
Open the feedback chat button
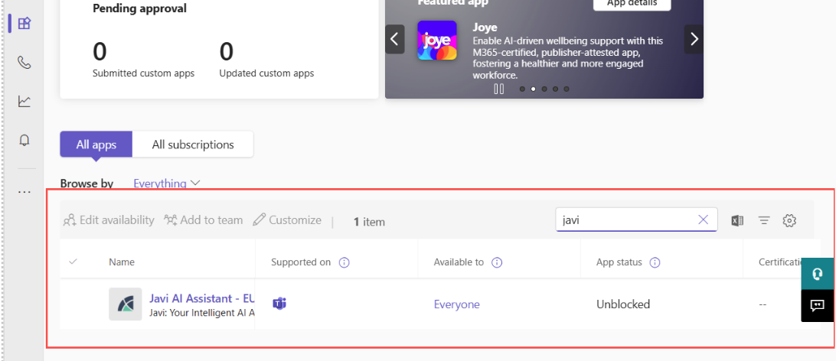[818, 306]
